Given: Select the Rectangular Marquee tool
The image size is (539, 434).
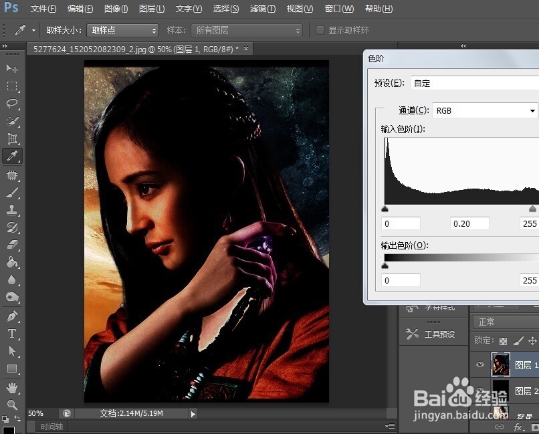Looking at the screenshot, I should click(12, 86).
